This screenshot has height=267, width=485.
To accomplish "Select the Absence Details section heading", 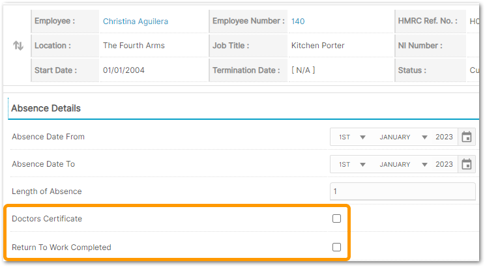I will 46,109.
